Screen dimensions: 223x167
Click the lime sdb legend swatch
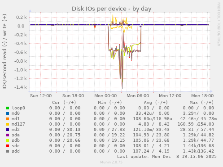[8, 140]
